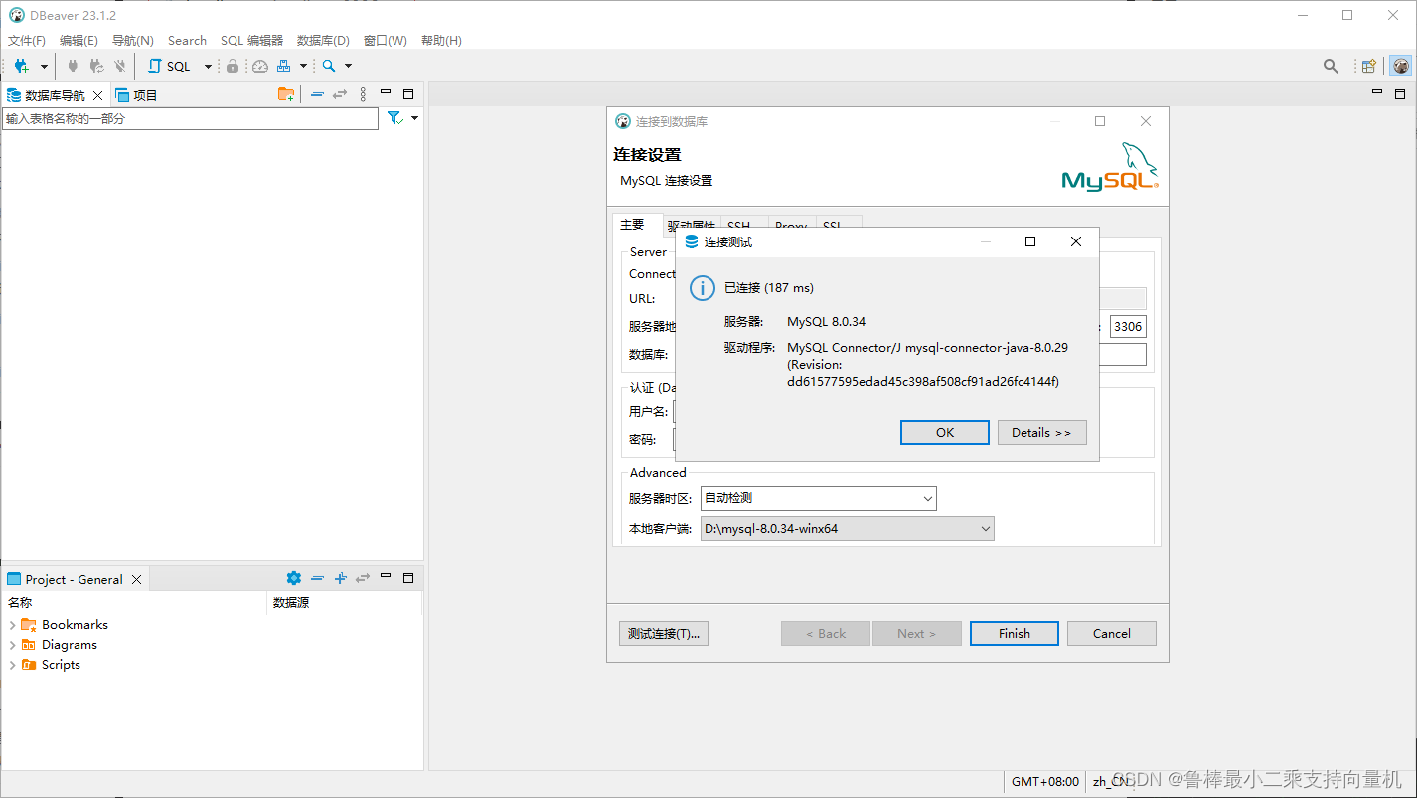The width and height of the screenshot is (1417, 798).
Task: Click the 测试连接(T)... button
Action: (664, 634)
